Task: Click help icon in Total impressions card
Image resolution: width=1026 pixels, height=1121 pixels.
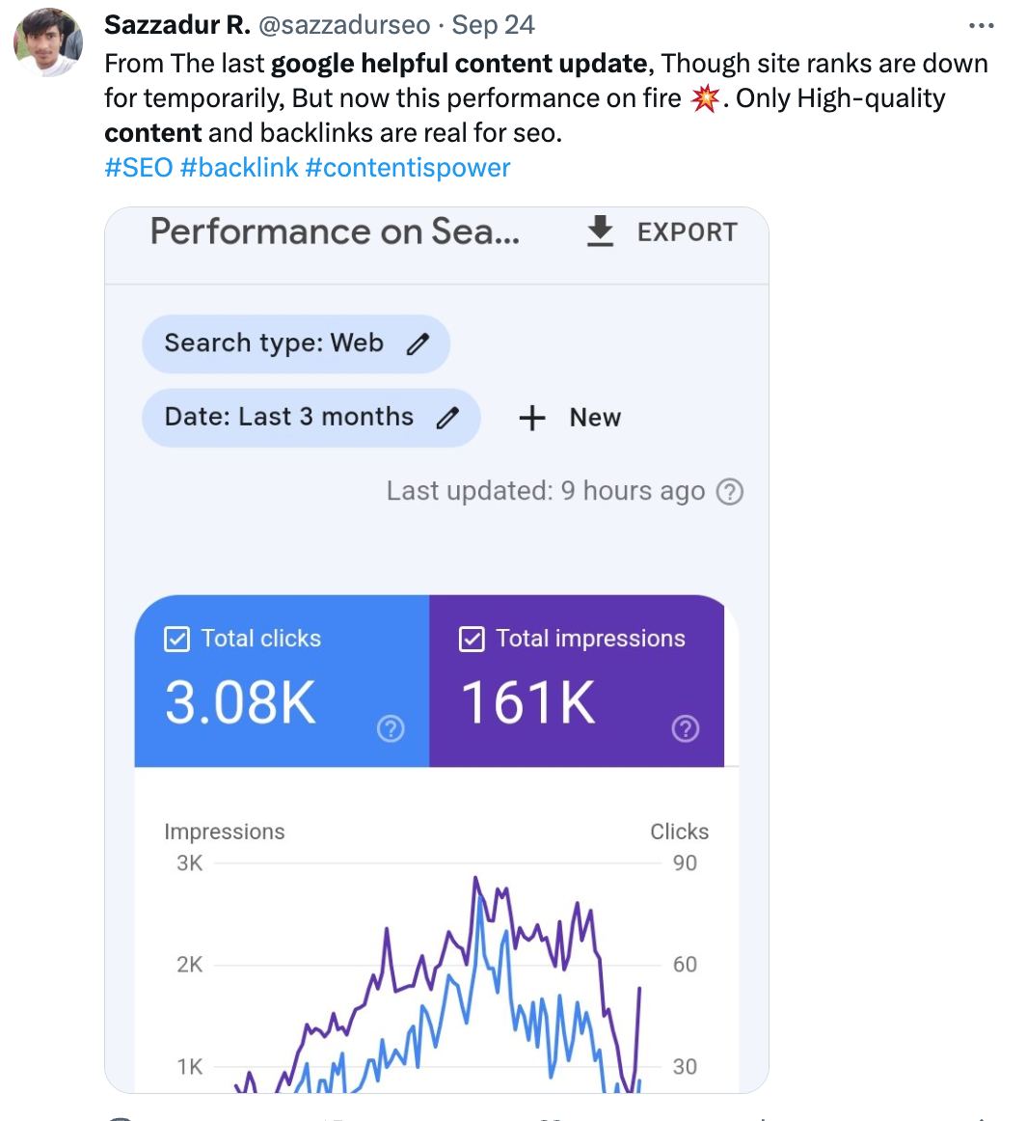Action: point(685,729)
